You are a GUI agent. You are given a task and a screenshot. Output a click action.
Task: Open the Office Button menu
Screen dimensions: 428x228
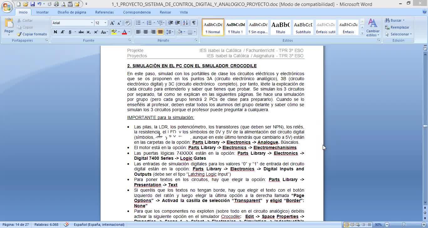(7, 7)
